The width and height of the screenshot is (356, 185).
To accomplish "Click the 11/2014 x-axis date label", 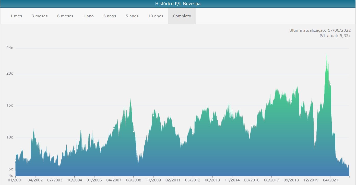I will tap(232, 180).
